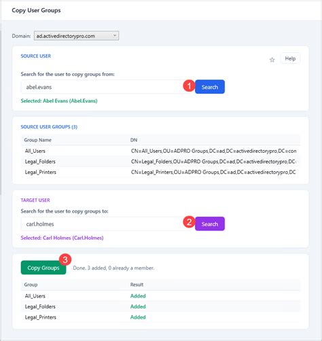Click the DN column header
The height and width of the screenshot is (341, 322).
[134, 140]
